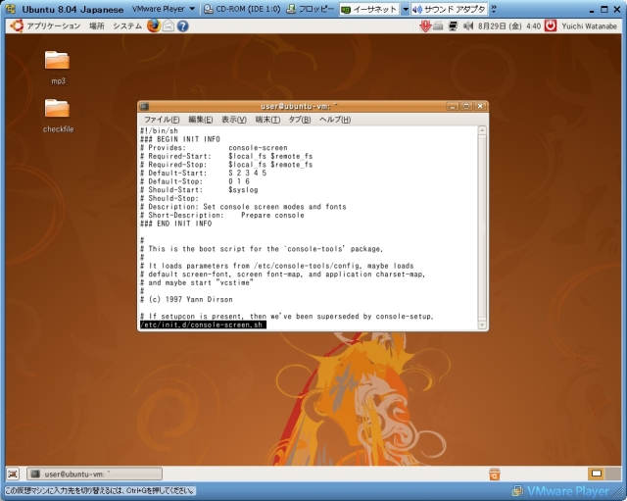Click the 'Default-Start: S 2 3 4 5' line
This screenshot has width=627, height=501.
[203, 173]
